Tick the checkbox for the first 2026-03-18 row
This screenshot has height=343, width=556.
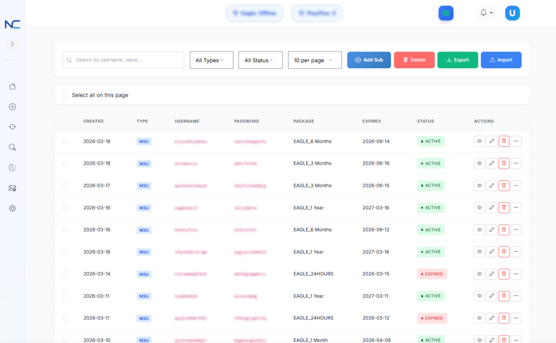point(65,142)
